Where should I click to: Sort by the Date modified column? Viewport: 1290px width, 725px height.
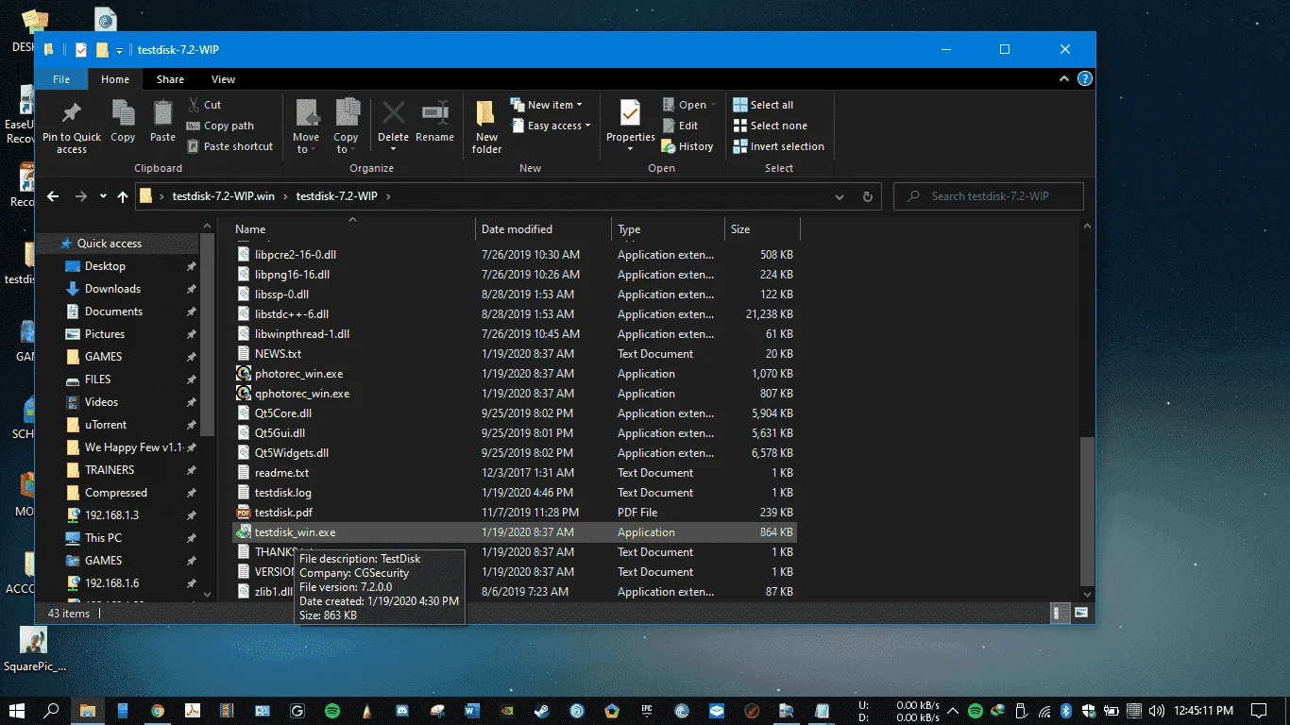coord(543,229)
